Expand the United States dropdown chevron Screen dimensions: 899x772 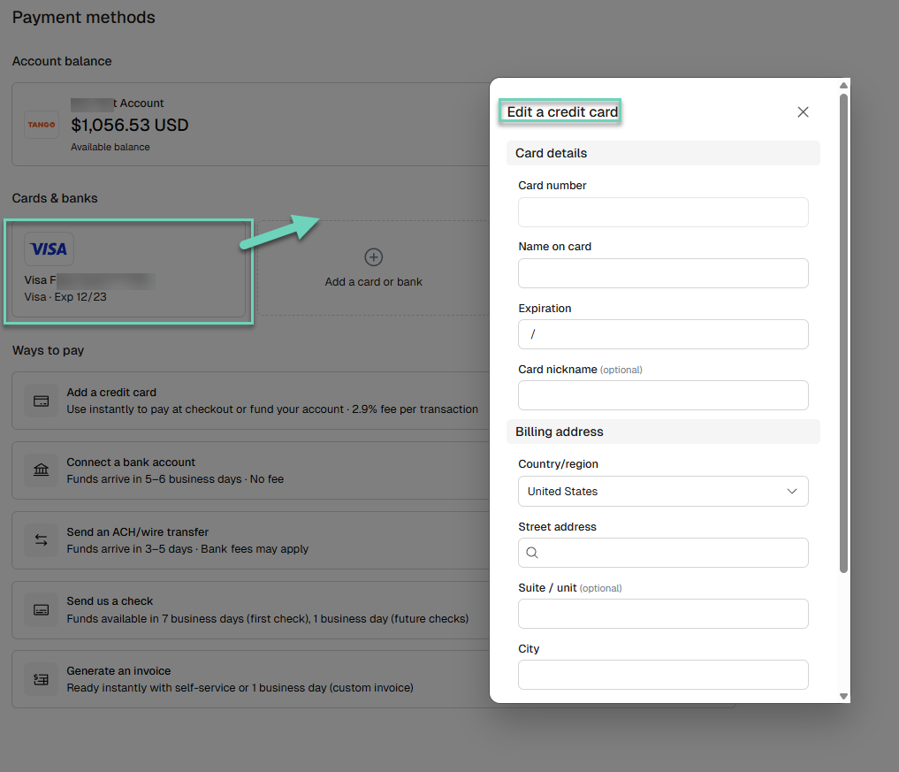[x=792, y=491]
